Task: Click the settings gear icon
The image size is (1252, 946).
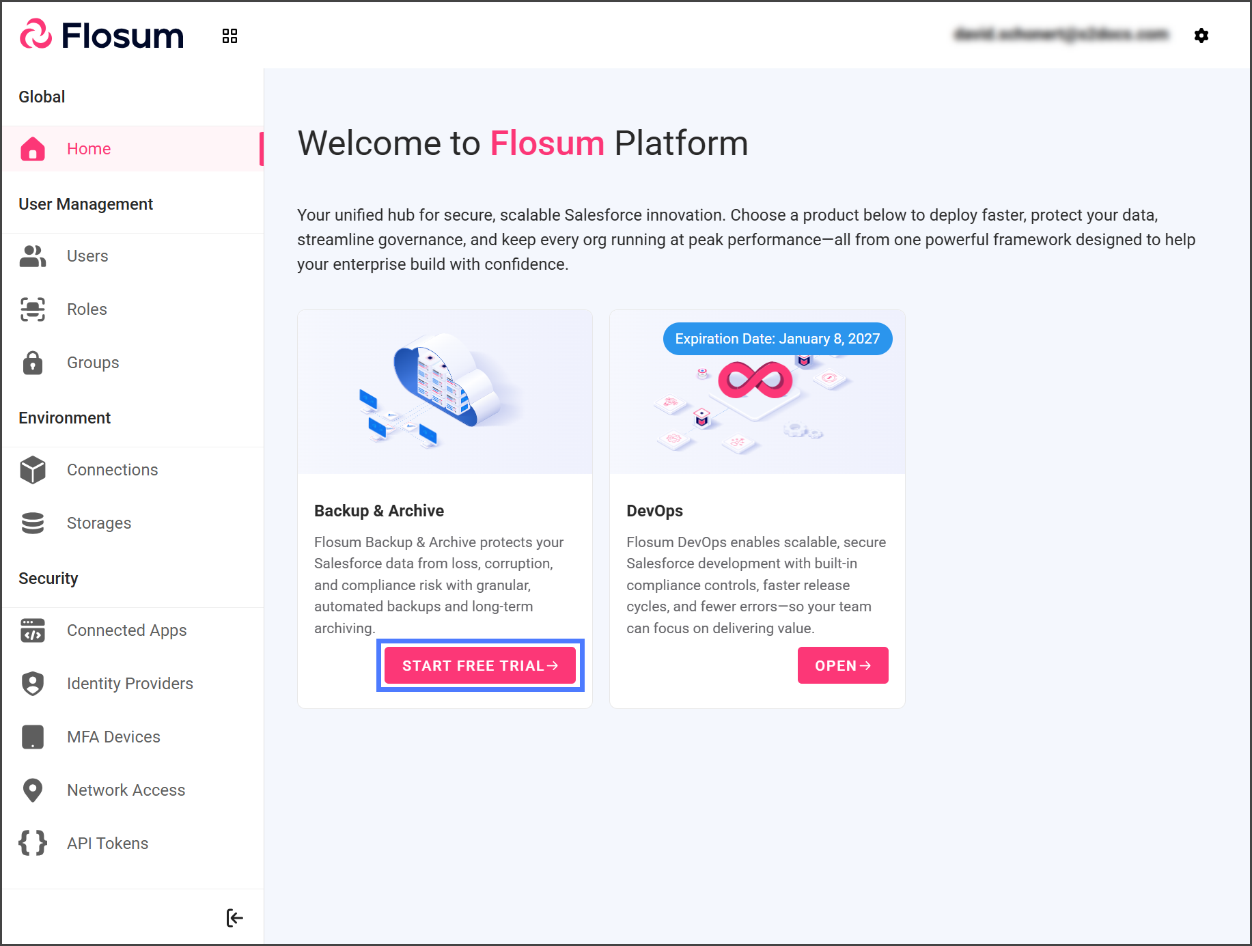Action: click(x=1201, y=36)
